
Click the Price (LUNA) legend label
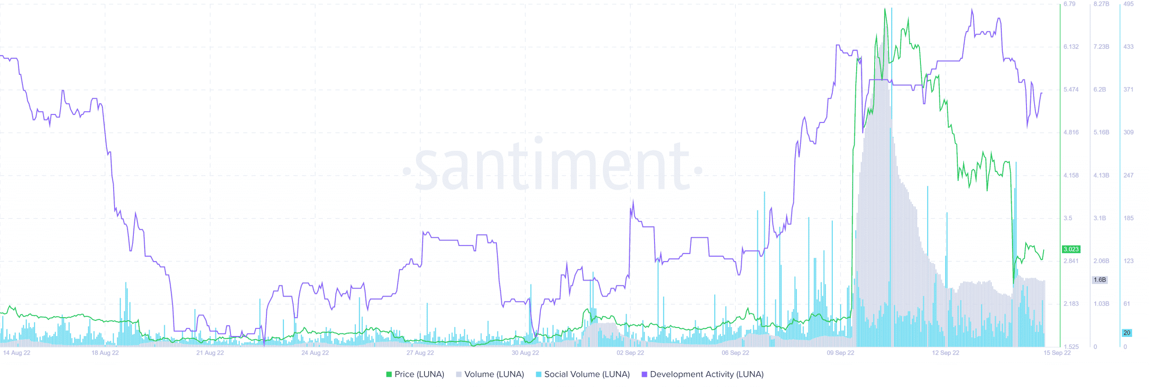tap(419, 374)
